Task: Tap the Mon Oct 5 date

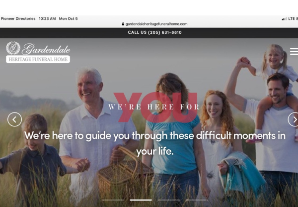Action: pos(68,19)
